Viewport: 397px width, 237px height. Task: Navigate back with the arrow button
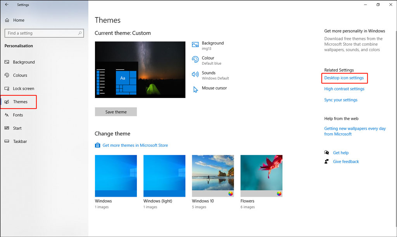click(6, 4)
